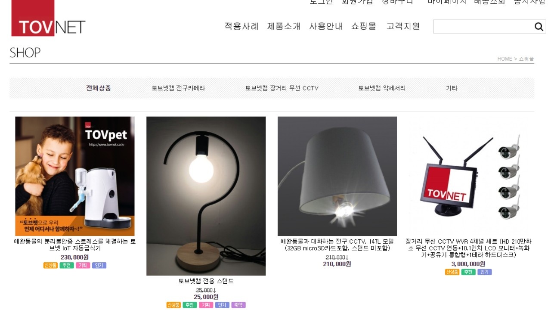Open 제품소개 menu
This screenshot has width=551, height=310.
point(284,26)
